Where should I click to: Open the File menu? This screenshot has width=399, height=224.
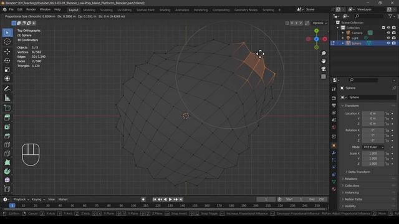pos(11,9)
